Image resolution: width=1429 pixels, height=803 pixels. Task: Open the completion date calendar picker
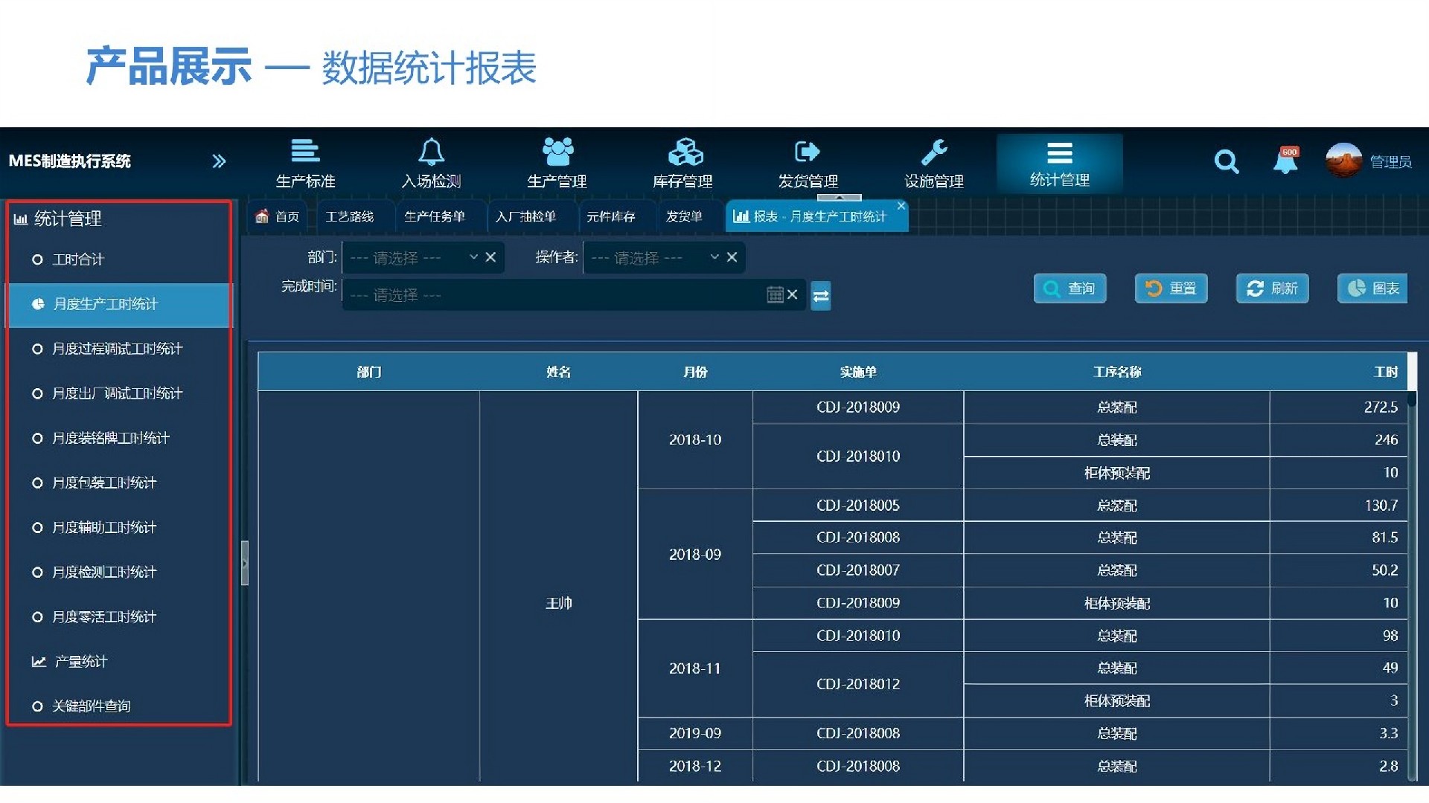(775, 294)
